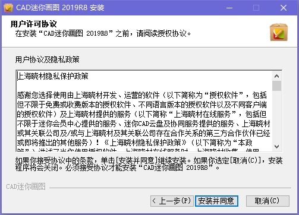This screenshot has height=215, width=299.
Task: Cancel installation with 取消(C) button
Action: (x=267, y=201)
